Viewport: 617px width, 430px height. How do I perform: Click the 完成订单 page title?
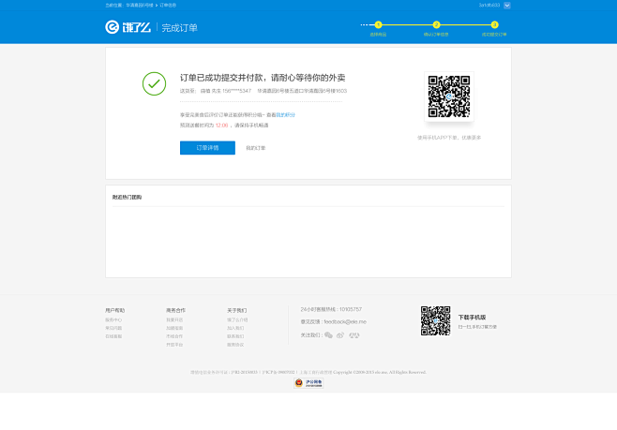pos(179,28)
